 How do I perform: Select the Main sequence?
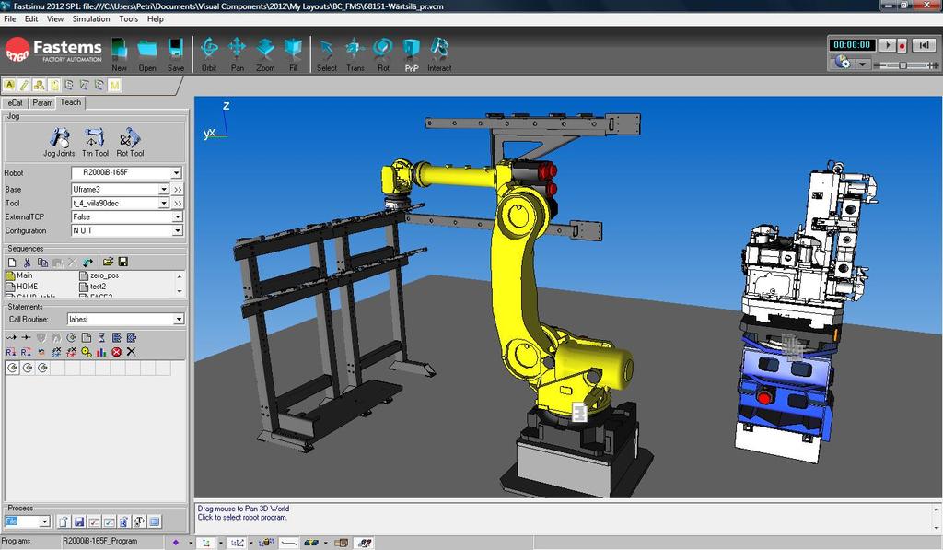pos(20,275)
